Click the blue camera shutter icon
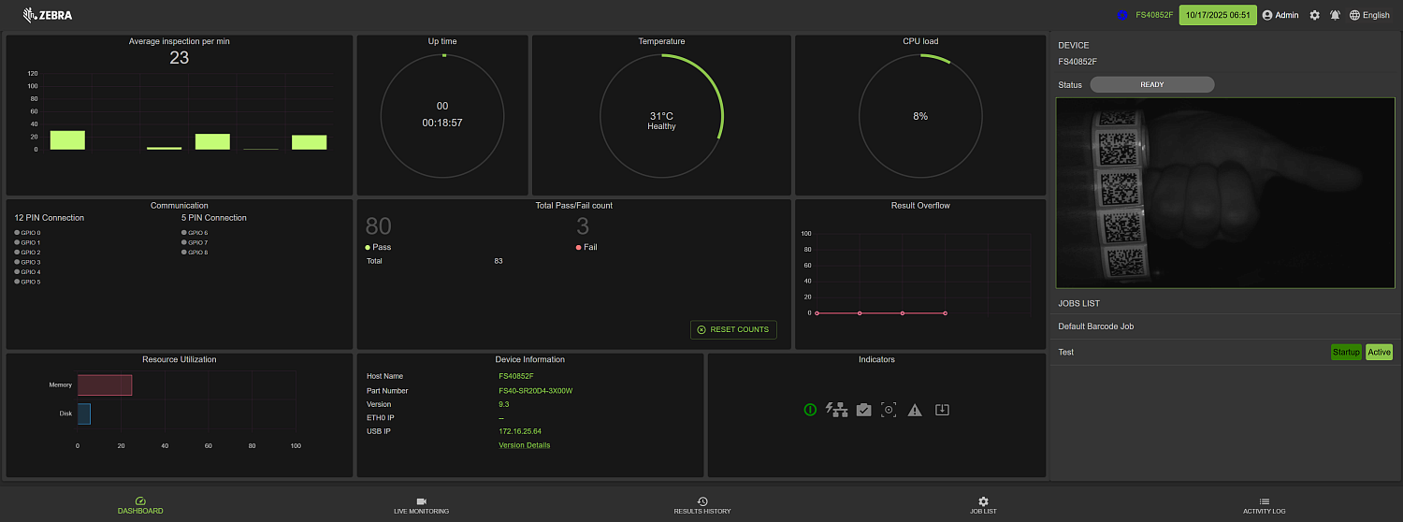Screen dimensions: 1403x522 point(1122,15)
